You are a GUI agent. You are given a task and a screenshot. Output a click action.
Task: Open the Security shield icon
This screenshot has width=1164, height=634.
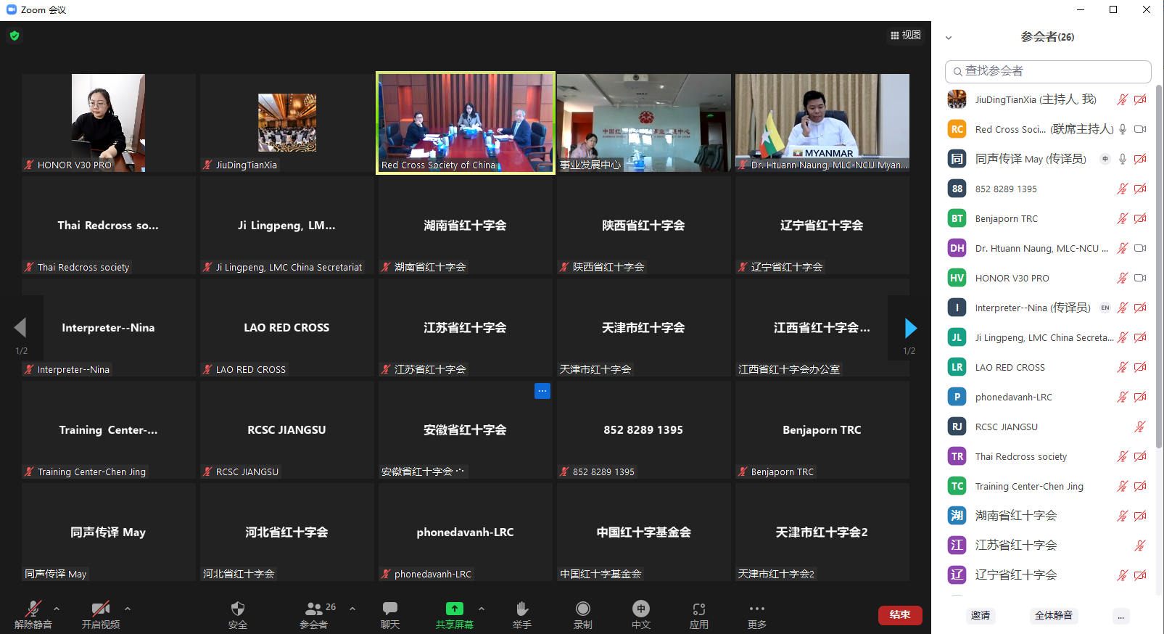237,609
